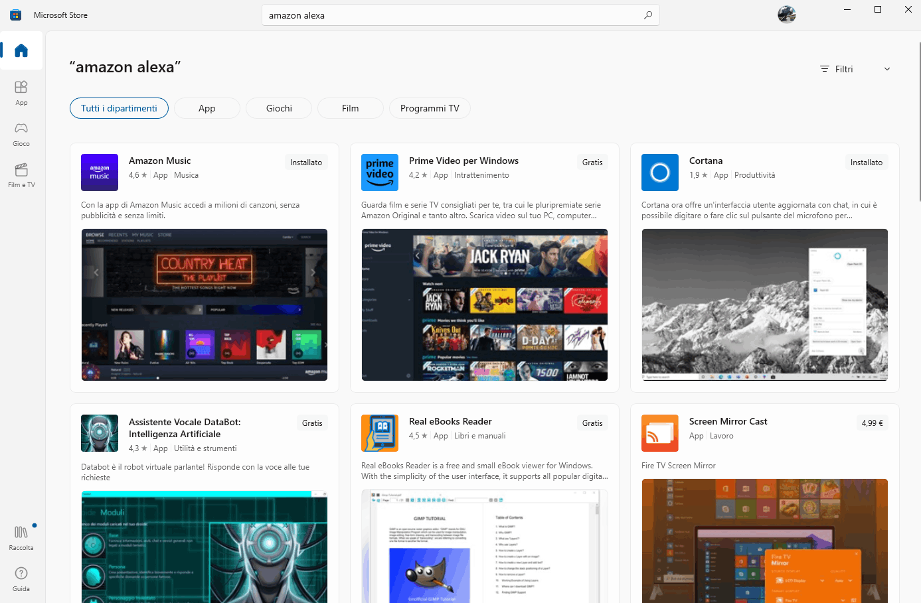Click the "amazon alexa" results heading
The width and height of the screenshot is (921, 603).
click(x=125, y=67)
